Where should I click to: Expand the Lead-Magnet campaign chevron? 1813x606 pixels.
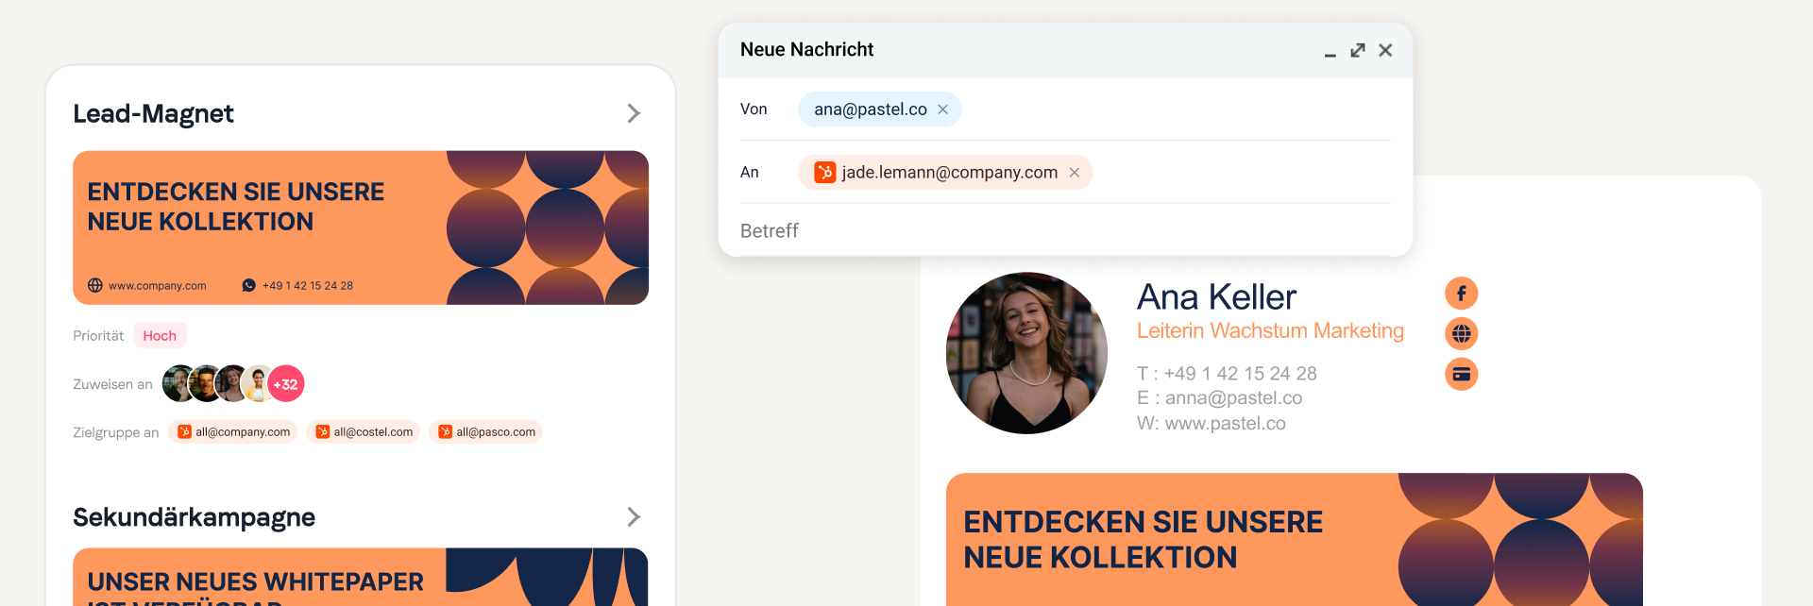click(634, 113)
